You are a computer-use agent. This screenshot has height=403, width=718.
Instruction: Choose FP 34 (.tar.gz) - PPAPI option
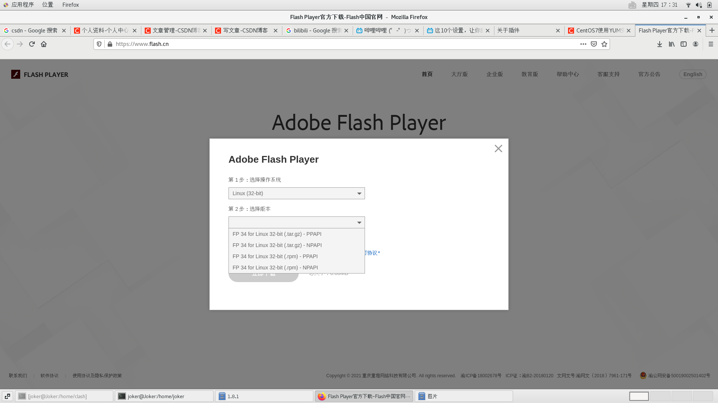coord(277,234)
